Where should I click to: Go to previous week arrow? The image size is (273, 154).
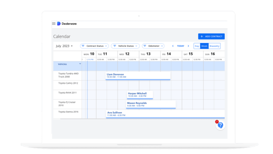[x=173, y=46]
